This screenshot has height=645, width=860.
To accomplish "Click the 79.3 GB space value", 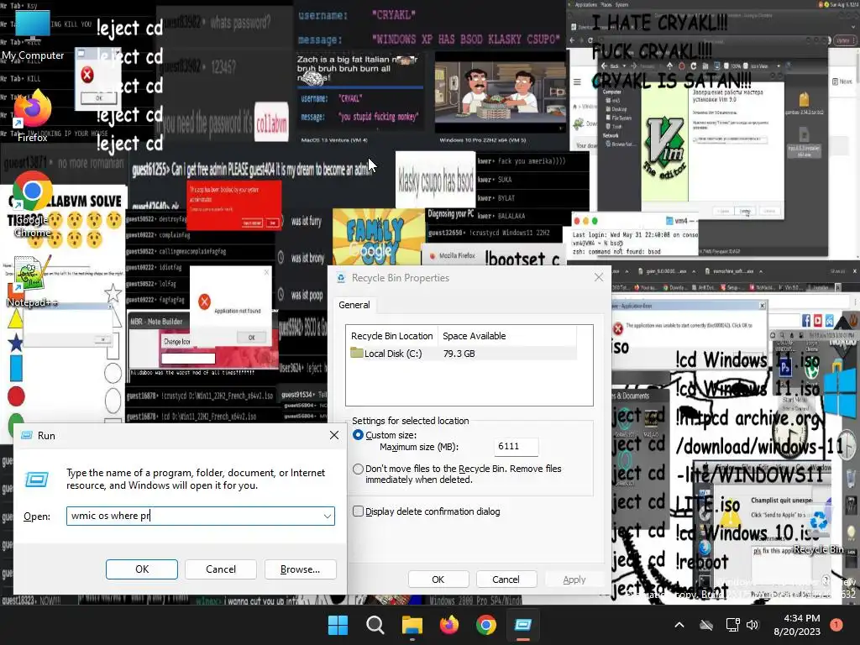I will point(459,354).
